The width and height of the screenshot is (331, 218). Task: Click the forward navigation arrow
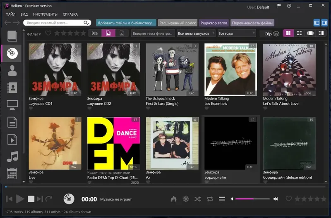click(x=16, y=23)
